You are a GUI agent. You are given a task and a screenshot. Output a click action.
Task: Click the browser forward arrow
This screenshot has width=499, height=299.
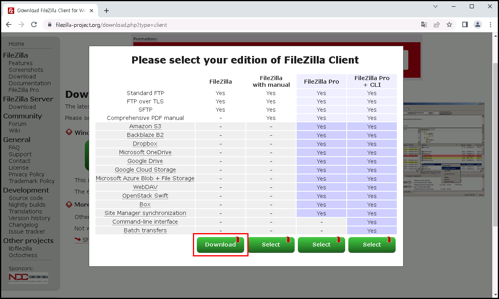point(21,24)
